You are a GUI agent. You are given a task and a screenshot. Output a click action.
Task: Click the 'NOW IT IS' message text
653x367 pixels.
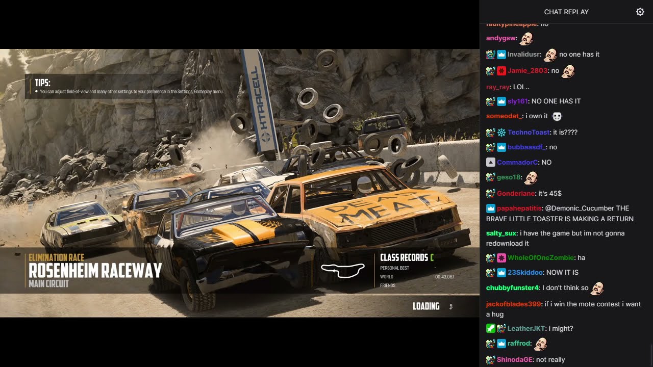click(x=563, y=273)
